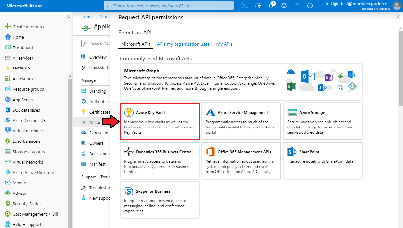Click the application menu search field
This screenshot has width=403, height=228.
tap(96, 43)
